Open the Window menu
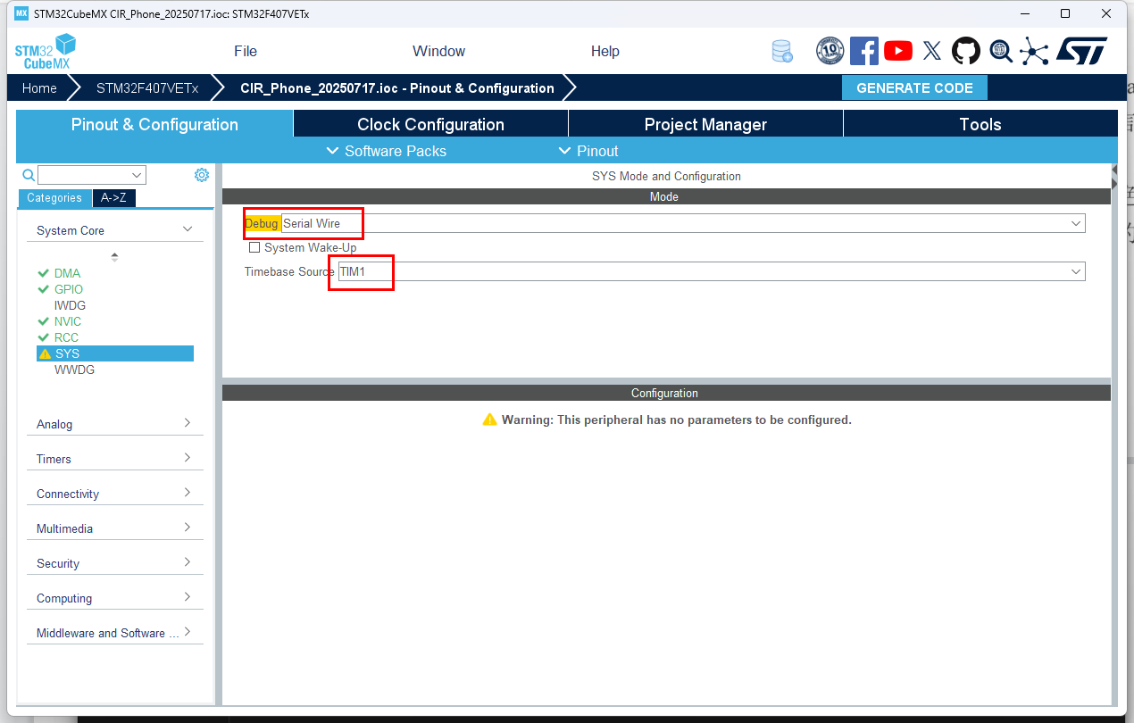Screen dimensions: 1134x723 point(438,51)
